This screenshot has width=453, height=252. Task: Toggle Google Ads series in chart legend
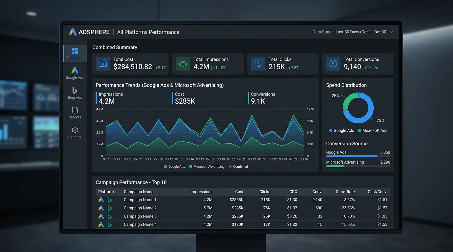click(174, 167)
